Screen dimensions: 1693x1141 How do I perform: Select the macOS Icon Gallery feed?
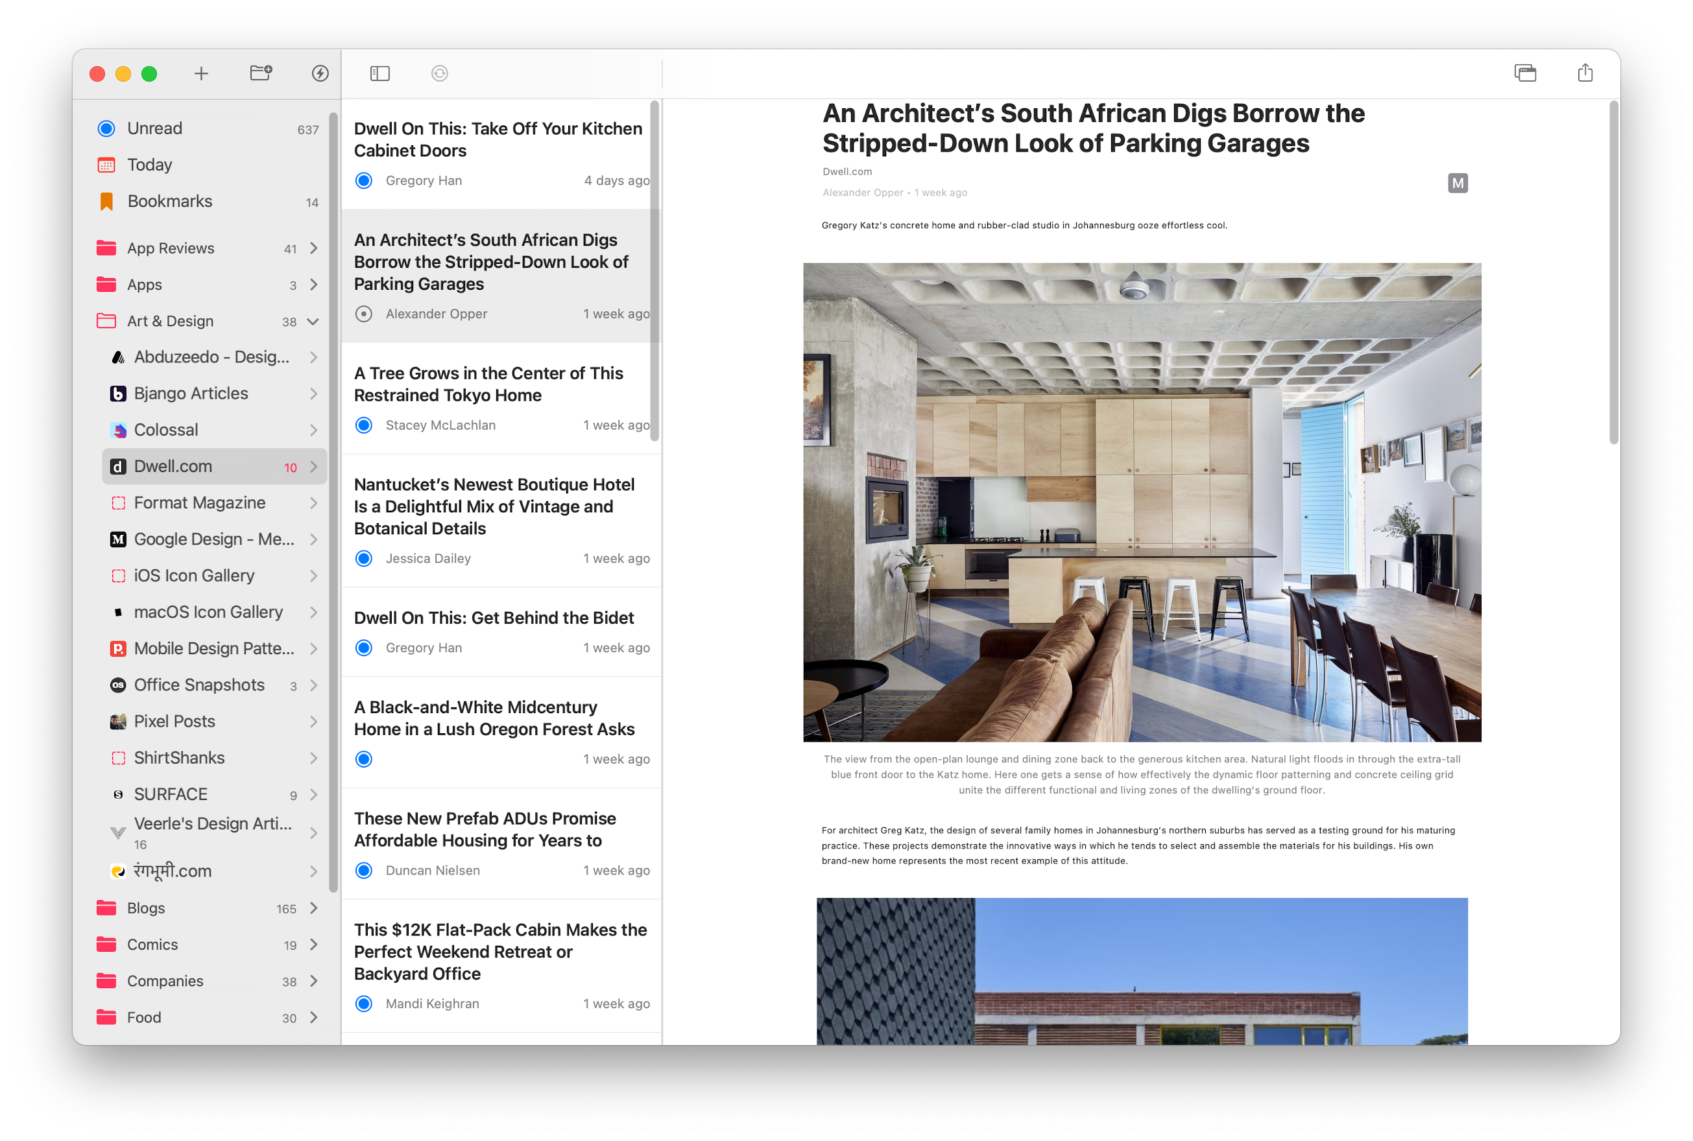(x=214, y=612)
